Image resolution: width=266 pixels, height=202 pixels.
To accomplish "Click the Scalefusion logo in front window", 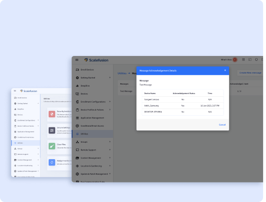I will [96, 60].
